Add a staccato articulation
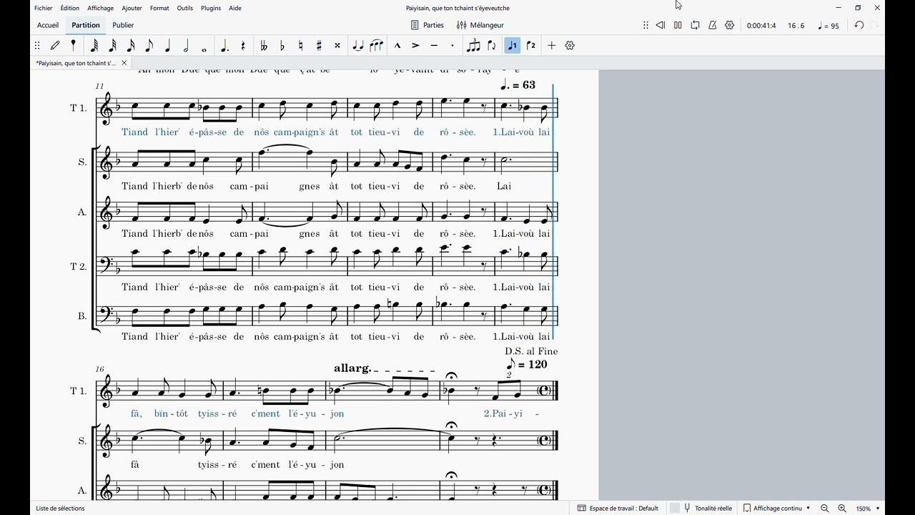 point(452,45)
